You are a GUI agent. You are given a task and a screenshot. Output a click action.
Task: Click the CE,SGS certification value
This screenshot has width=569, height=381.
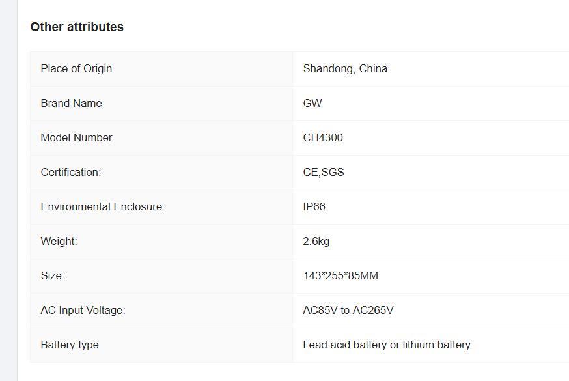coord(324,172)
